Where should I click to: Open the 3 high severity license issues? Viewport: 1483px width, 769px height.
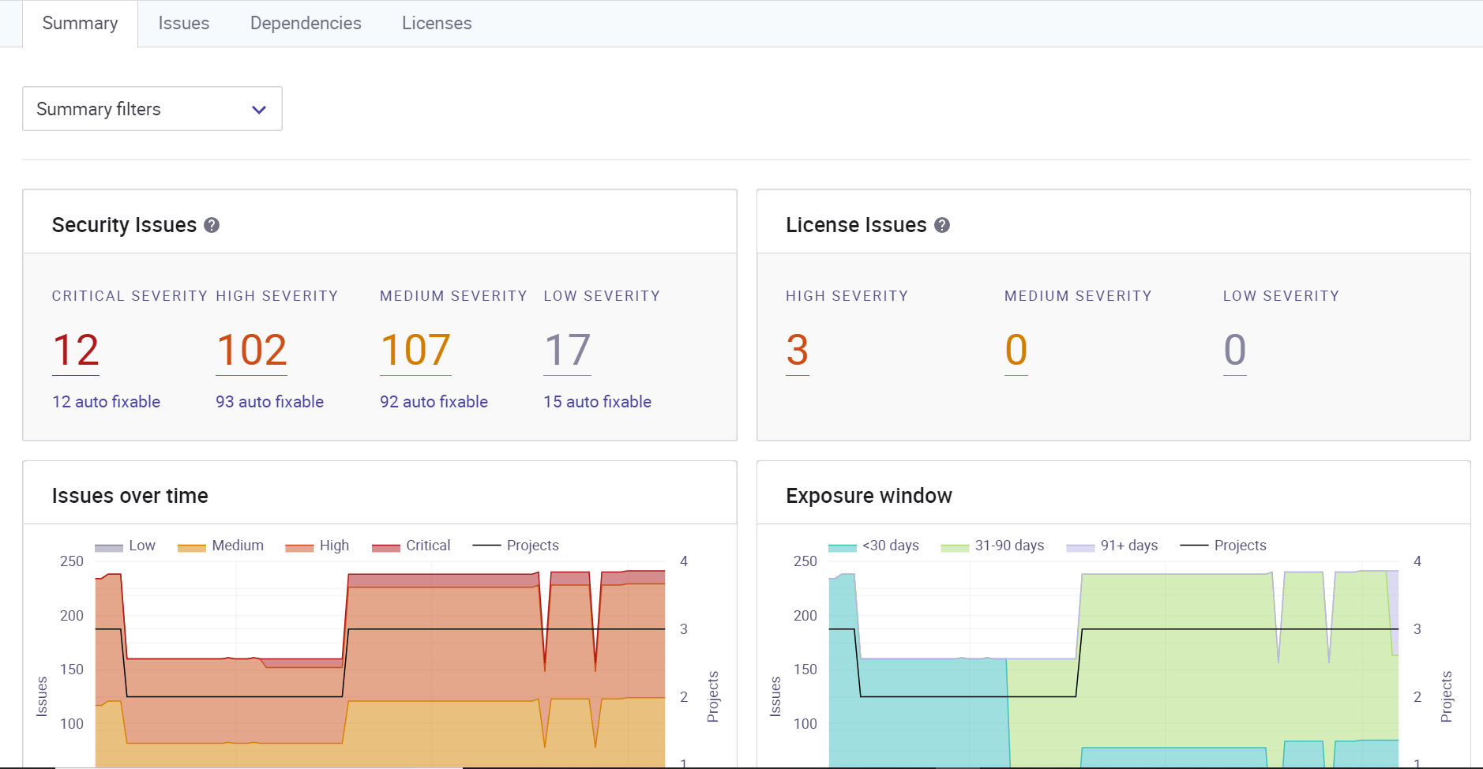click(798, 351)
